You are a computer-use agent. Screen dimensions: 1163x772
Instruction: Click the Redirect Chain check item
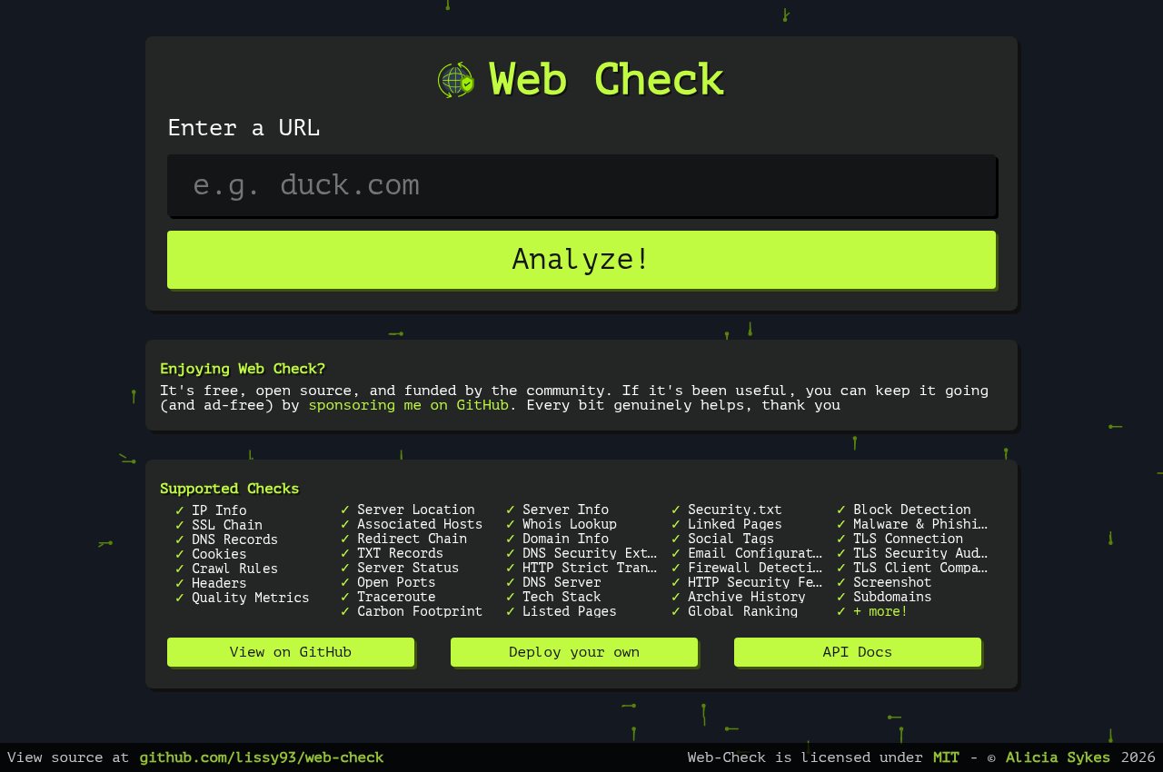pos(412,539)
